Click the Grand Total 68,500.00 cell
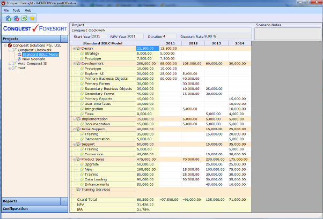 (x=148, y=200)
